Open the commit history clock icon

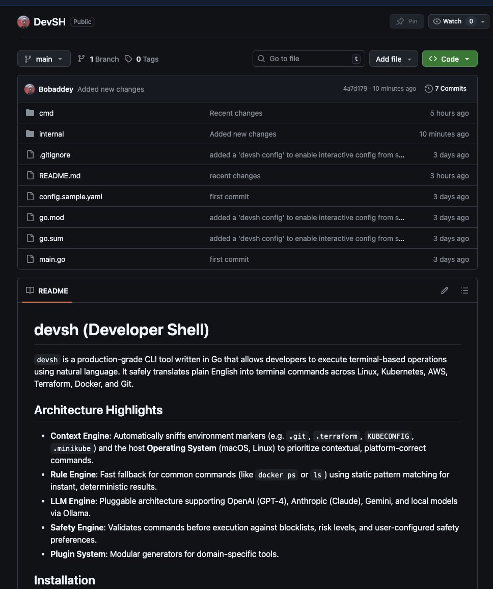coord(428,89)
